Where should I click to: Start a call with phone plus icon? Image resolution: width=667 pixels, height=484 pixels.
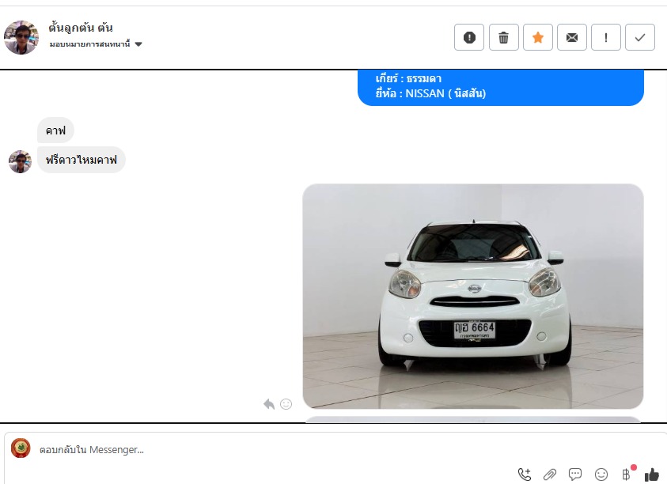pyautogui.click(x=525, y=475)
